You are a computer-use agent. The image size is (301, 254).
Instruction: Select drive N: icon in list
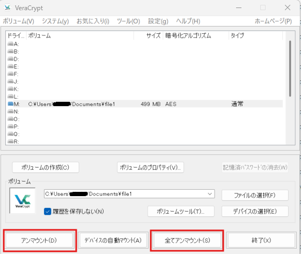(11, 111)
